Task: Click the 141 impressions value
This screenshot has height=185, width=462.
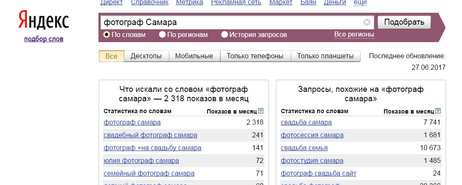Action: (x=258, y=148)
